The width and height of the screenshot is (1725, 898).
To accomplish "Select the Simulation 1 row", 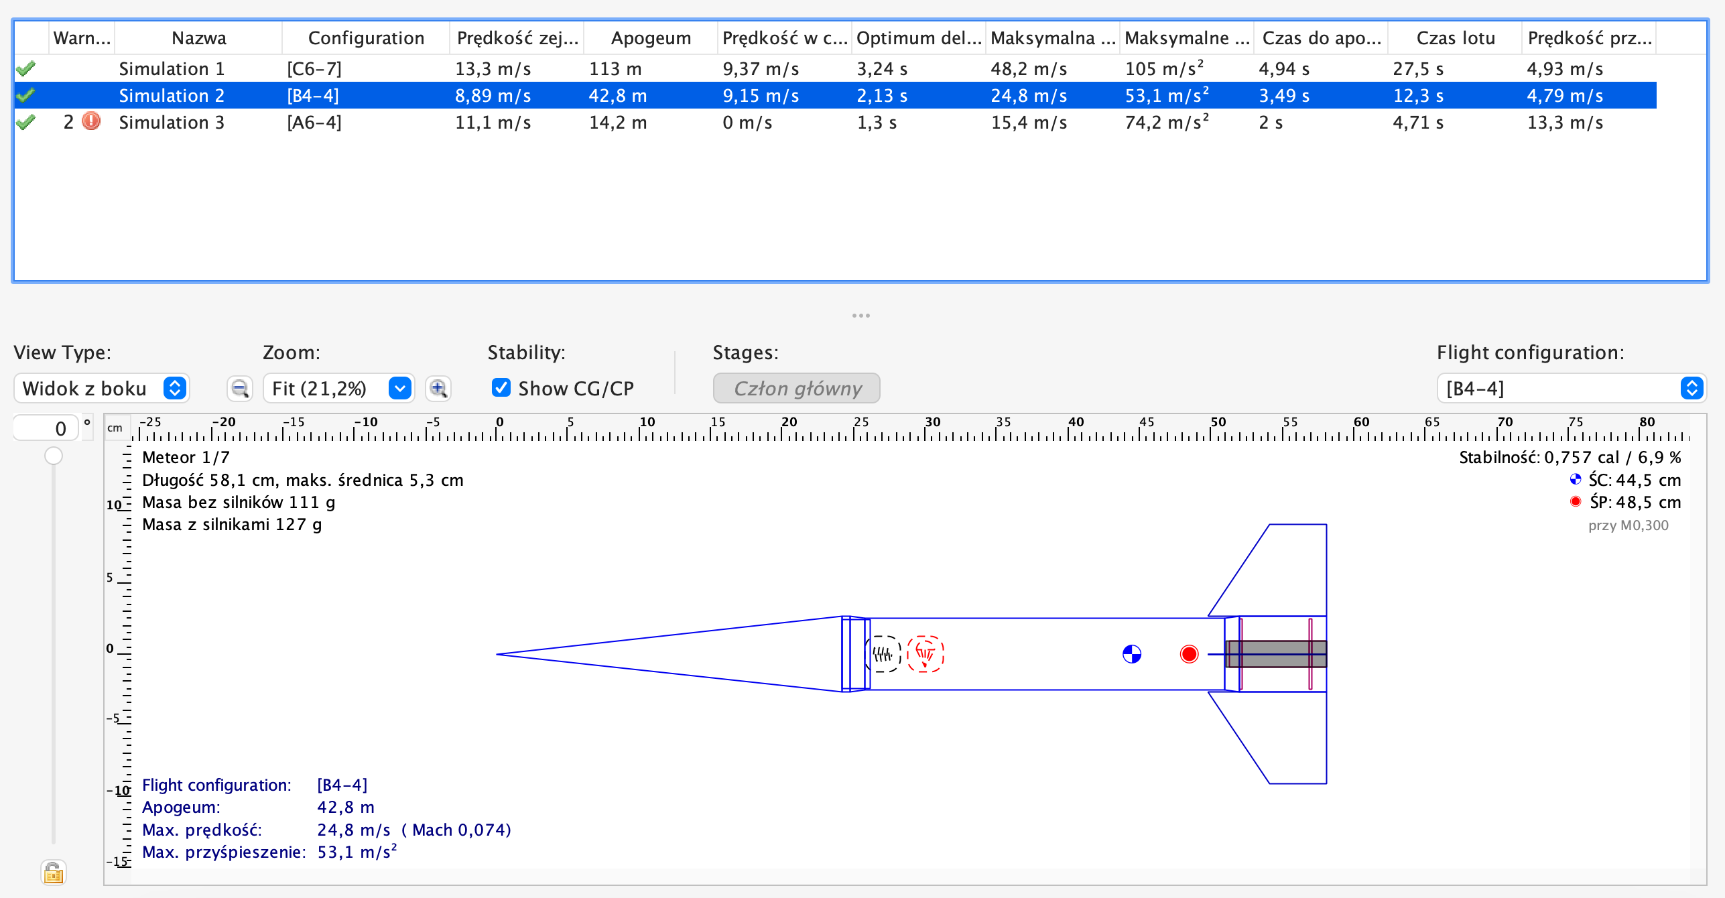I will point(172,69).
